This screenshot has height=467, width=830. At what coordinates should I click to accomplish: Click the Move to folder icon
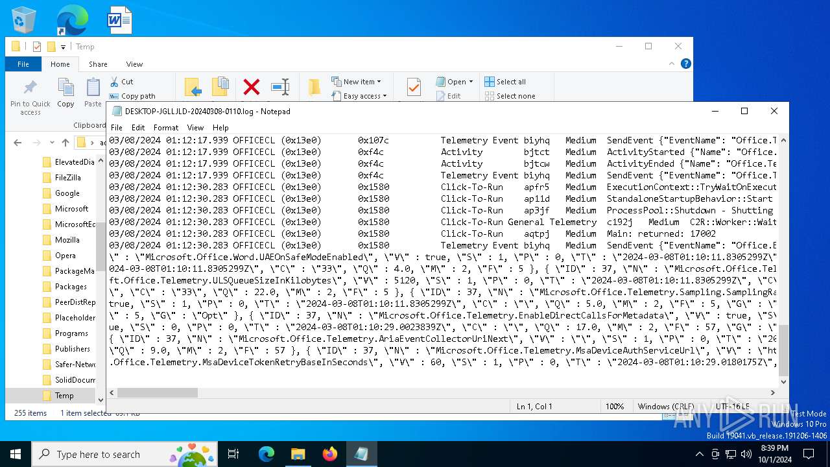pos(193,88)
